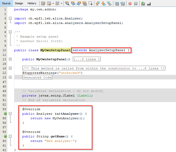Find next occurrence icon
The width and height of the screenshot is (176, 152).
pyautogui.click(x=79, y=4)
